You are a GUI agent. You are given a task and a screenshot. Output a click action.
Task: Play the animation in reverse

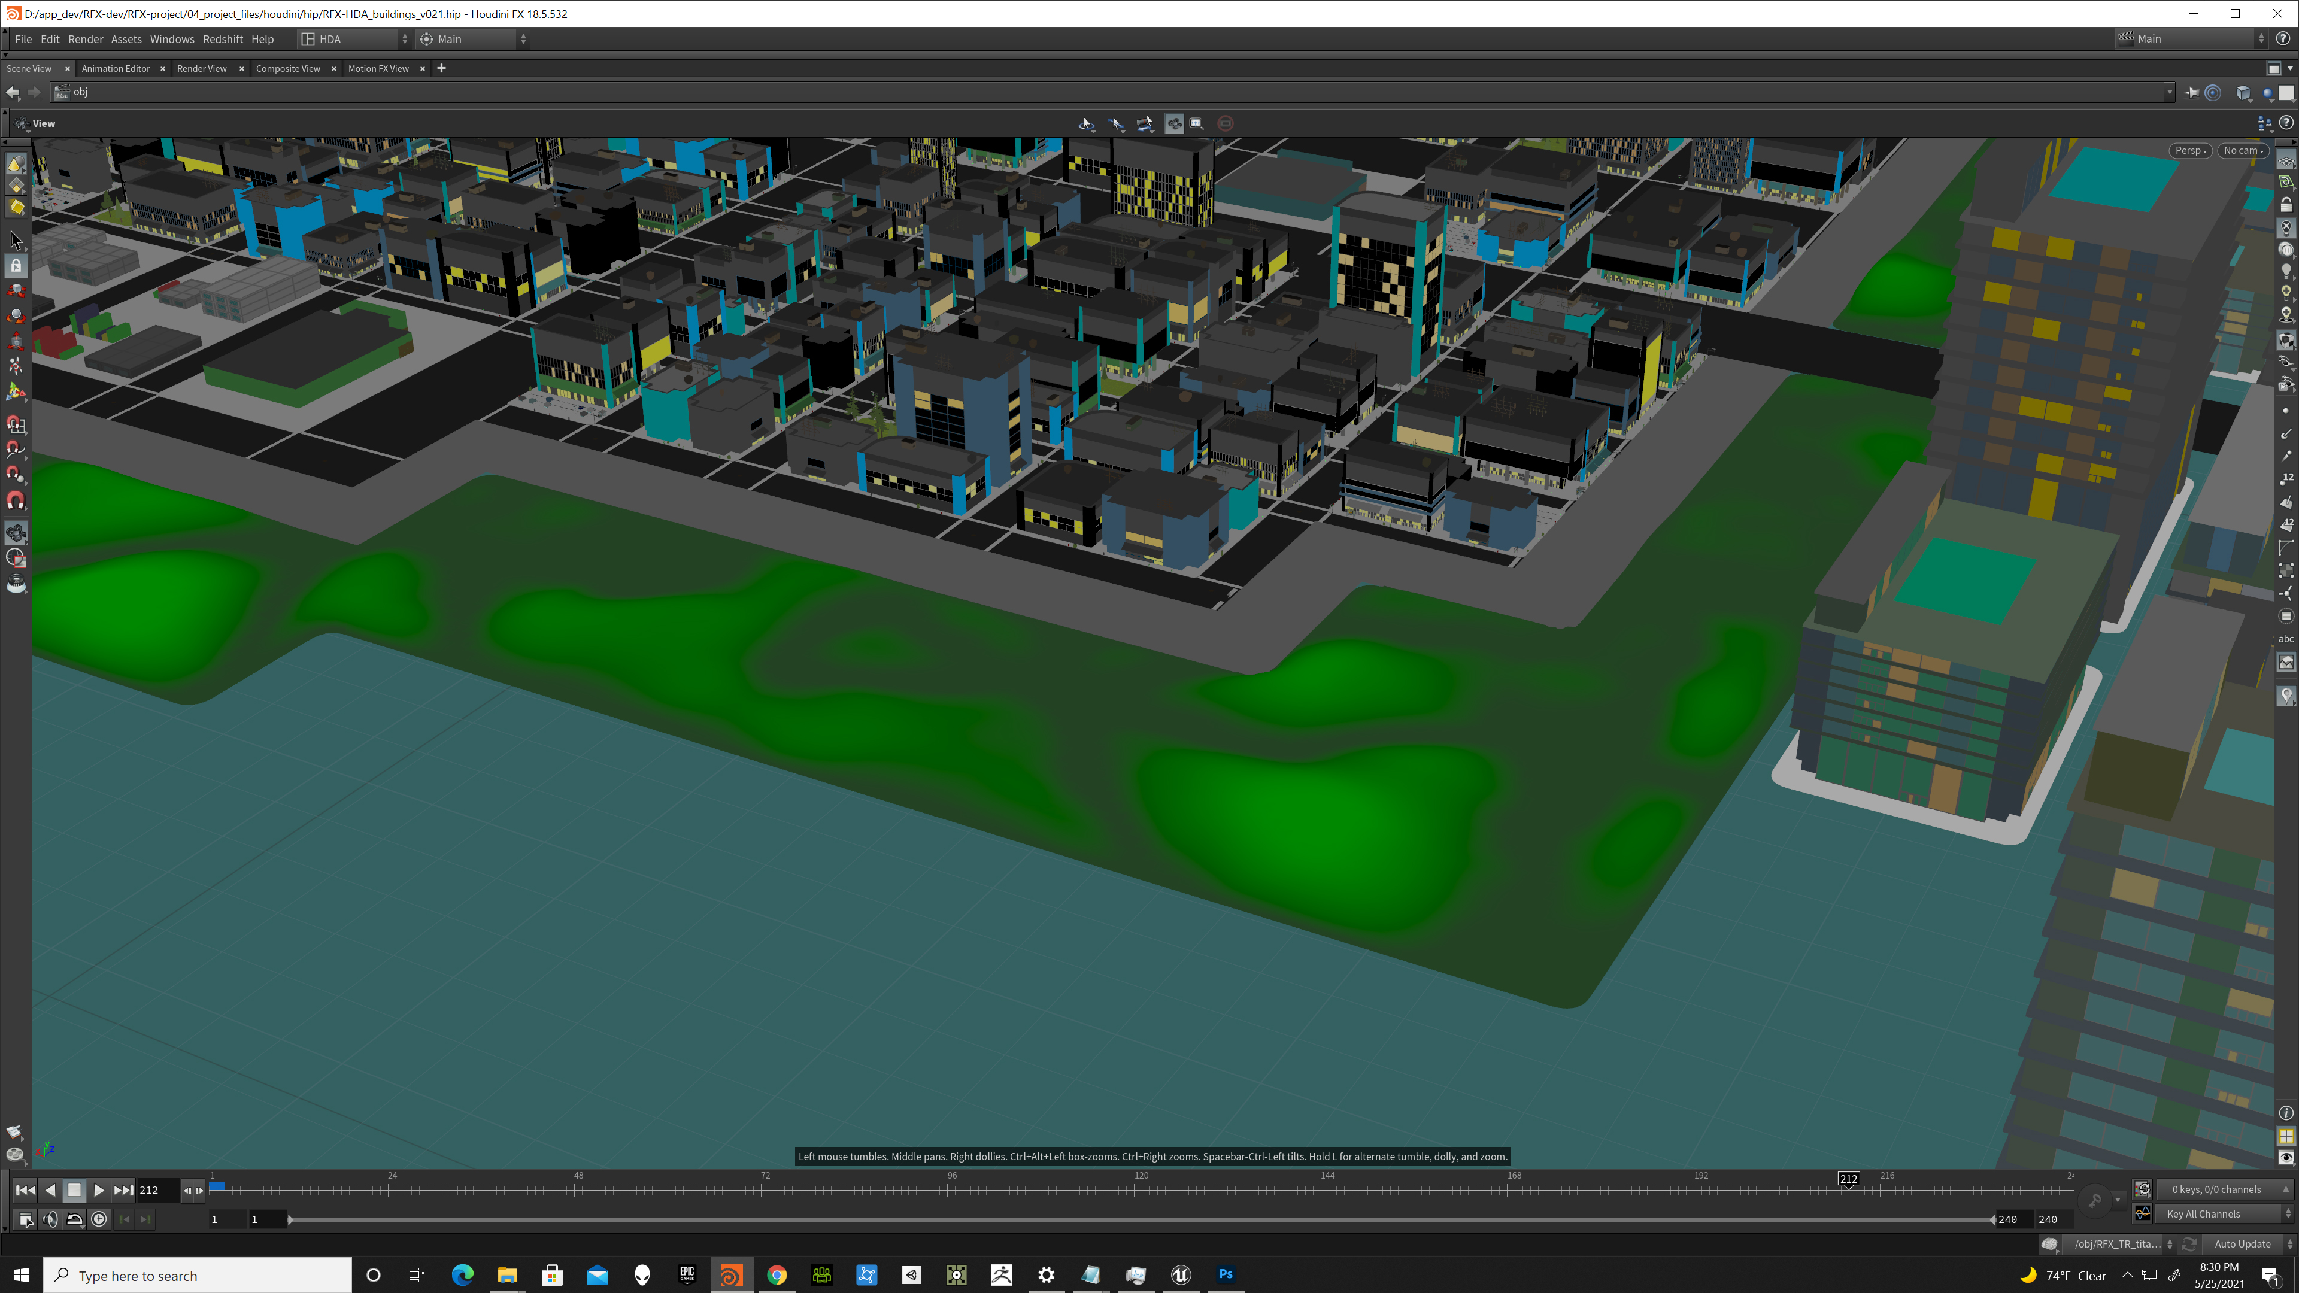pyautogui.click(x=50, y=1189)
